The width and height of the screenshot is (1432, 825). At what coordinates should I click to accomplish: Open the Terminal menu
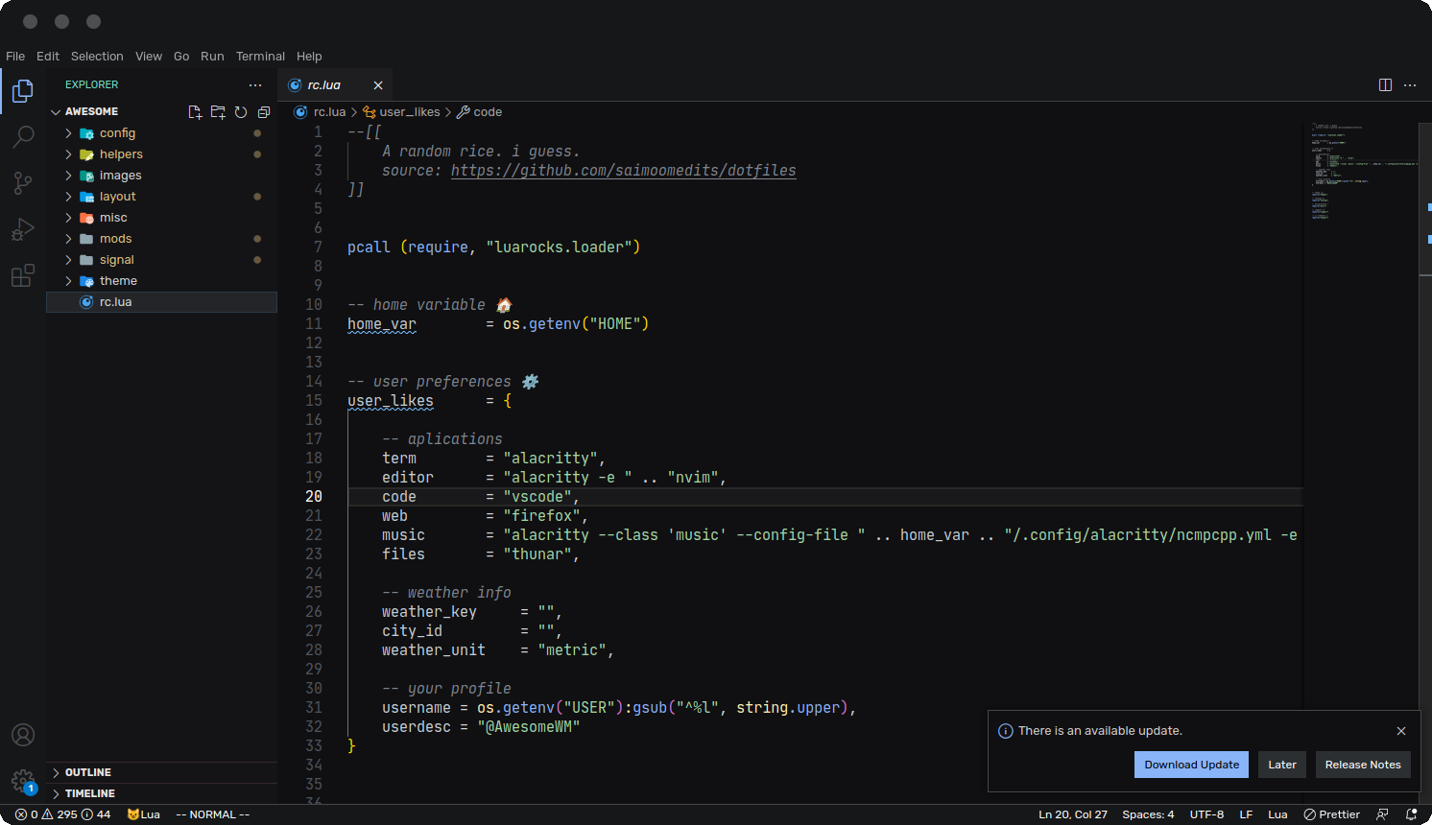point(260,57)
